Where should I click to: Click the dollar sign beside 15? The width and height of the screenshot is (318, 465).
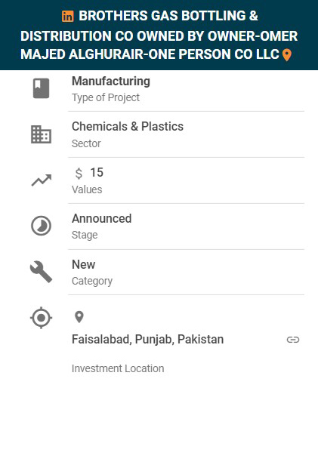point(79,173)
